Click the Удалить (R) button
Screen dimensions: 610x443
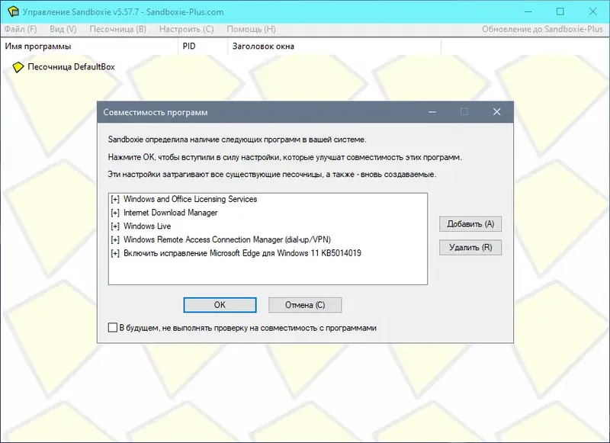coord(470,247)
